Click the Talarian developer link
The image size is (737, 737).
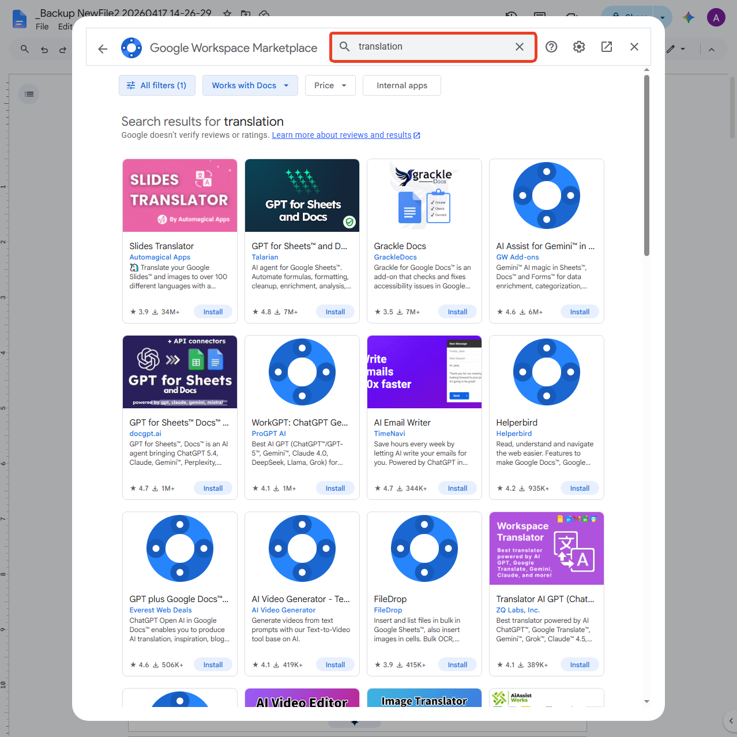265,257
